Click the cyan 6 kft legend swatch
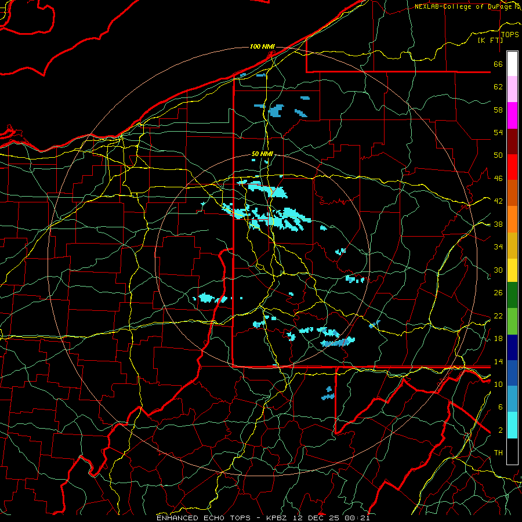This screenshot has height=522, width=522. tap(512, 425)
